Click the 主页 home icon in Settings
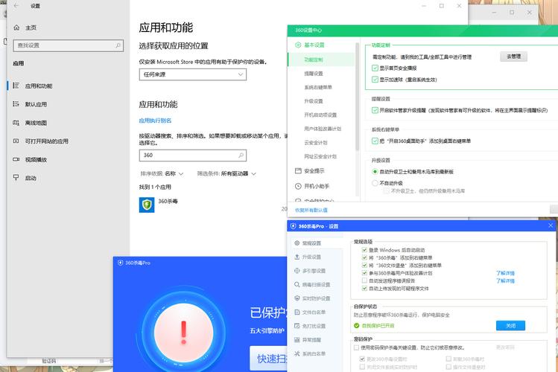Image resolution: width=558 pixels, height=372 pixels. (16, 28)
